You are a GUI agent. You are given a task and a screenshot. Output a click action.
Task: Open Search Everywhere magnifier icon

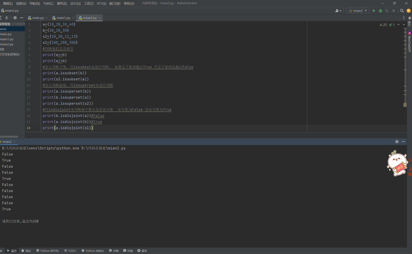pos(402,11)
